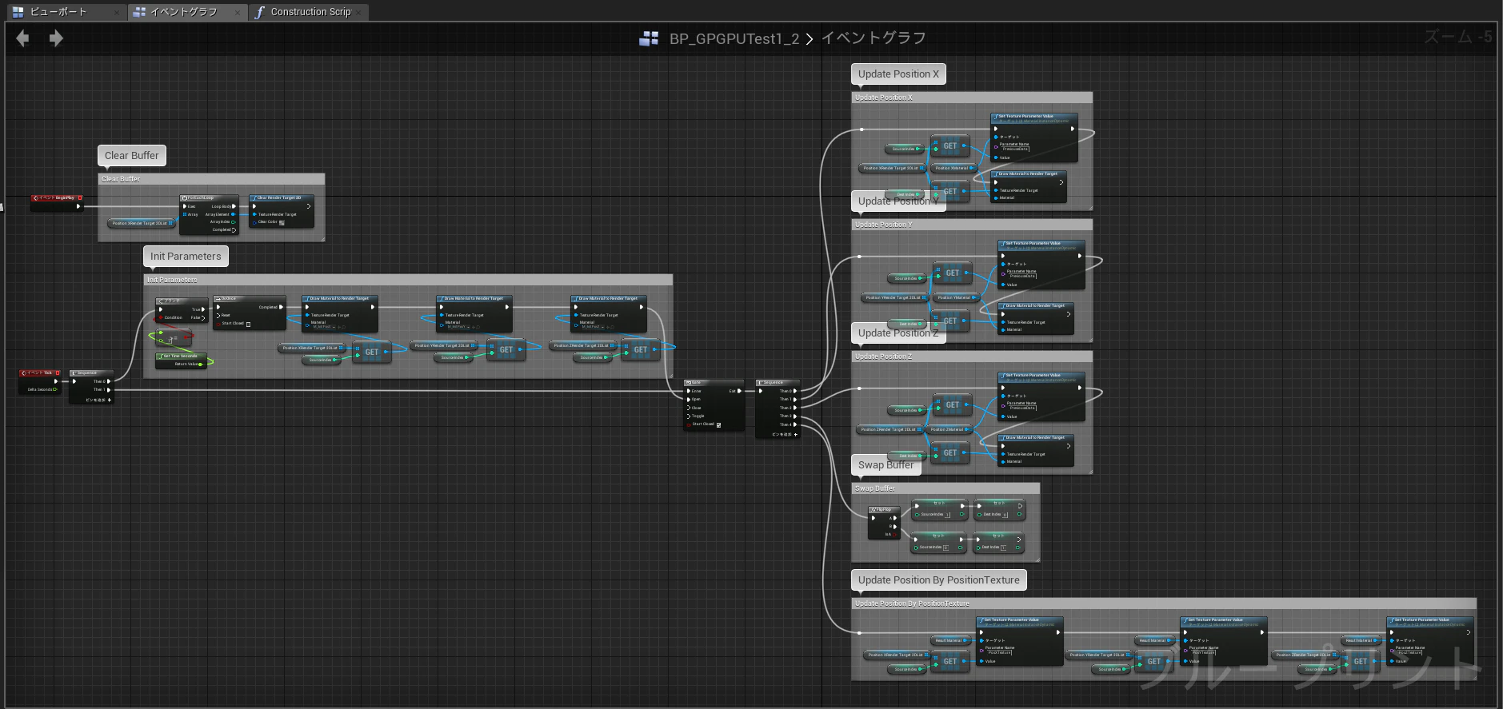Select the Event Tick node header
Image resolution: width=1503 pixels, height=709 pixels.
point(40,372)
